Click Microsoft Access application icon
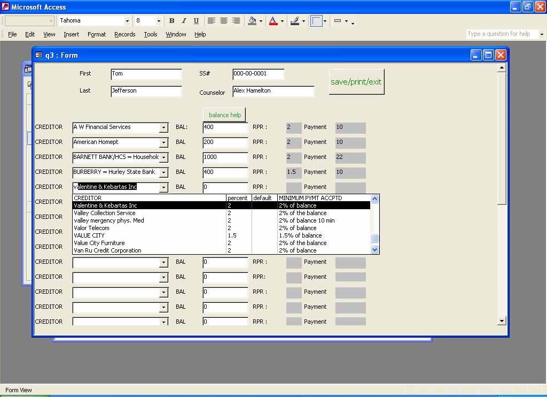Viewport: 547px width, 397px height. (x=5, y=6)
